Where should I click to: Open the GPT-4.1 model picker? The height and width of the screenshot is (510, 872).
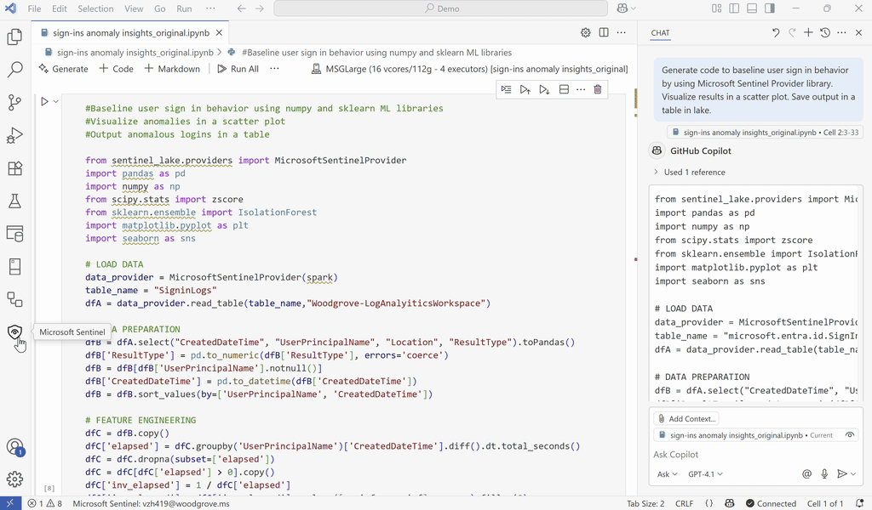705,474
